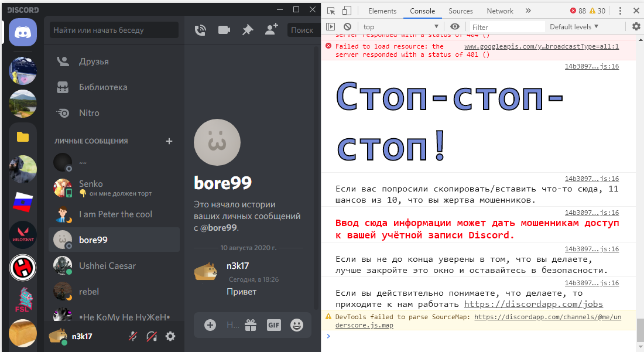Toggle microphone mute in user panel
The width and height of the screenshot is (644, 352).
coord(133,336)
